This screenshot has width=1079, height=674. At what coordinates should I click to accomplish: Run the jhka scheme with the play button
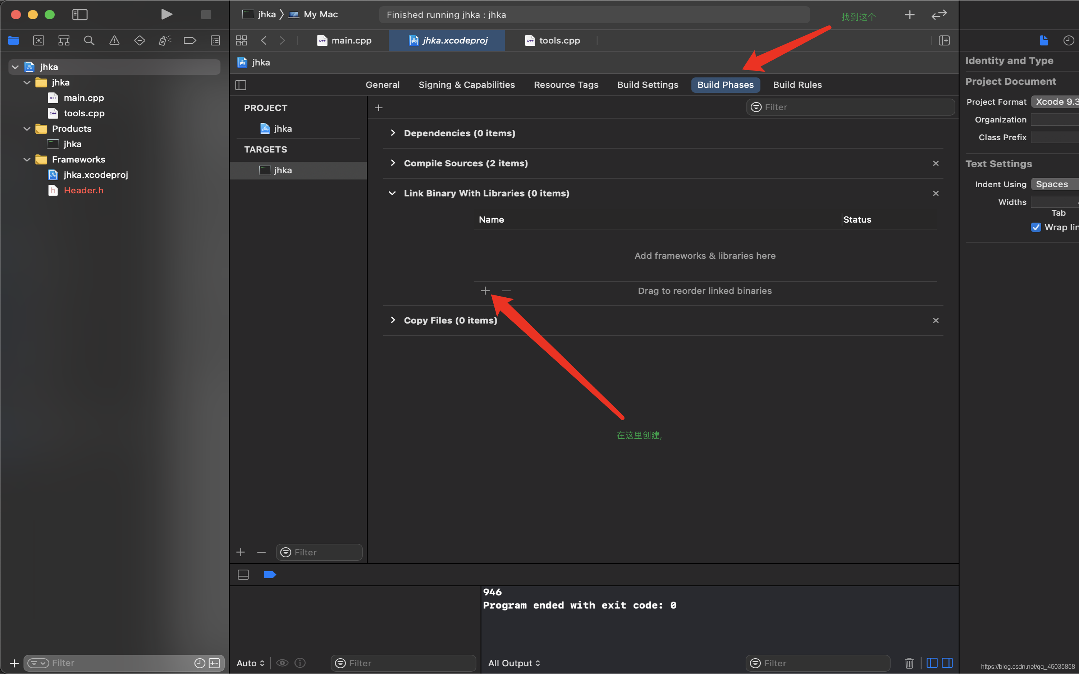(x=166, y=14)
